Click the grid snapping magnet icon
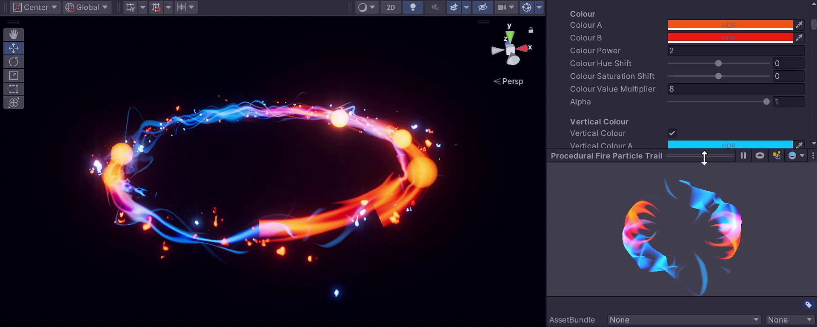The width and height of the screenshot is (817, 327). coord(156,7)
